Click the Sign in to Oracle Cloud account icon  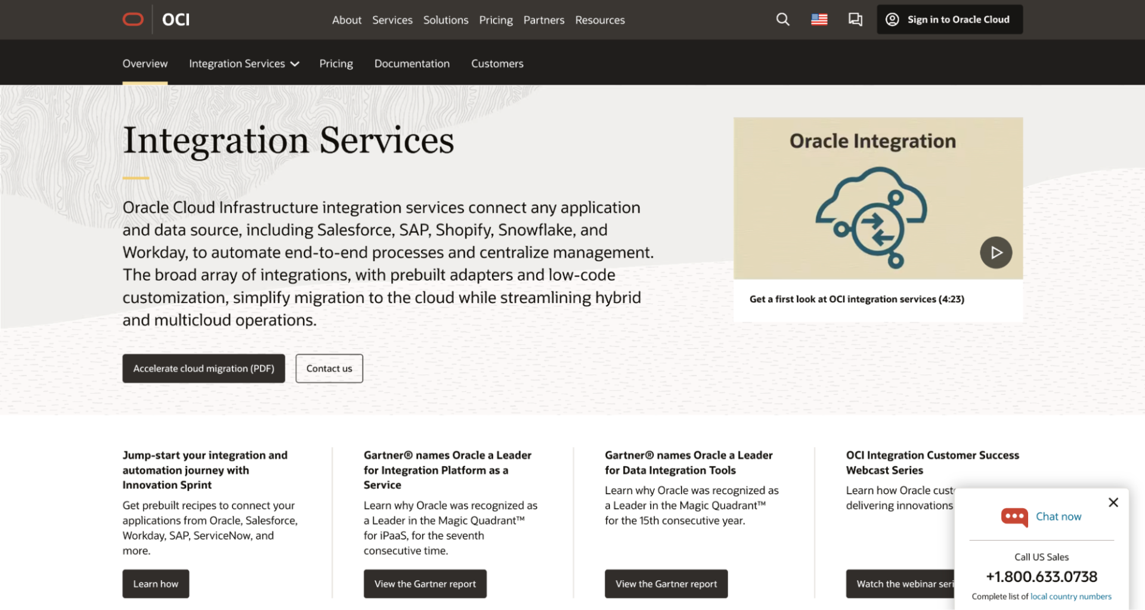pos(892,19)
